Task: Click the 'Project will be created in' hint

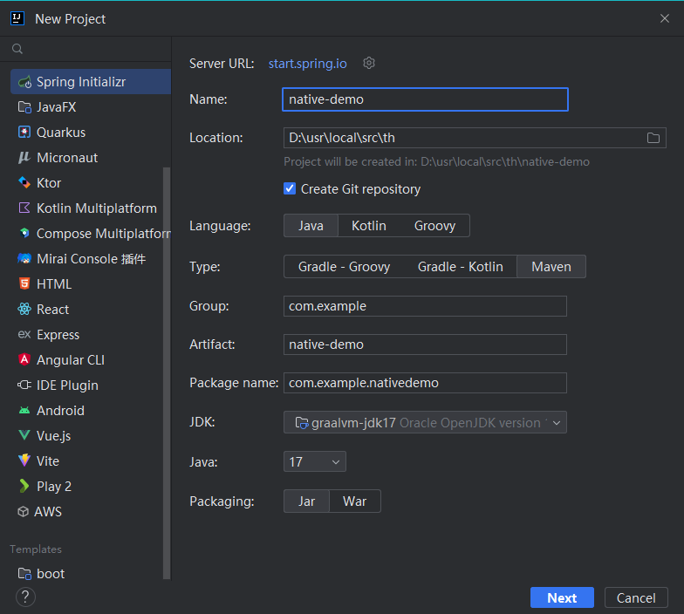Action: [x=436, y=162]
